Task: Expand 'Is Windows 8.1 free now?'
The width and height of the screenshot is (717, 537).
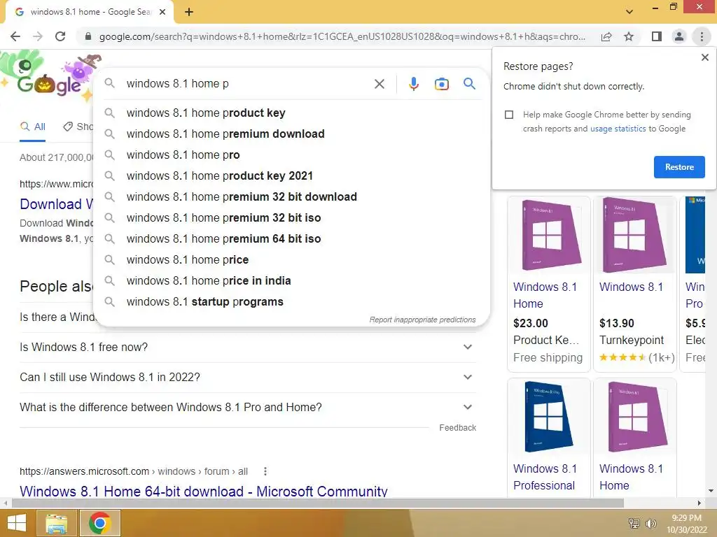Action: pos(248,347)
